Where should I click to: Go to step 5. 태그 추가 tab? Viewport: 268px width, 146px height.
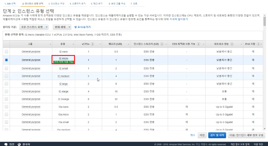click(x=96, y=3)
